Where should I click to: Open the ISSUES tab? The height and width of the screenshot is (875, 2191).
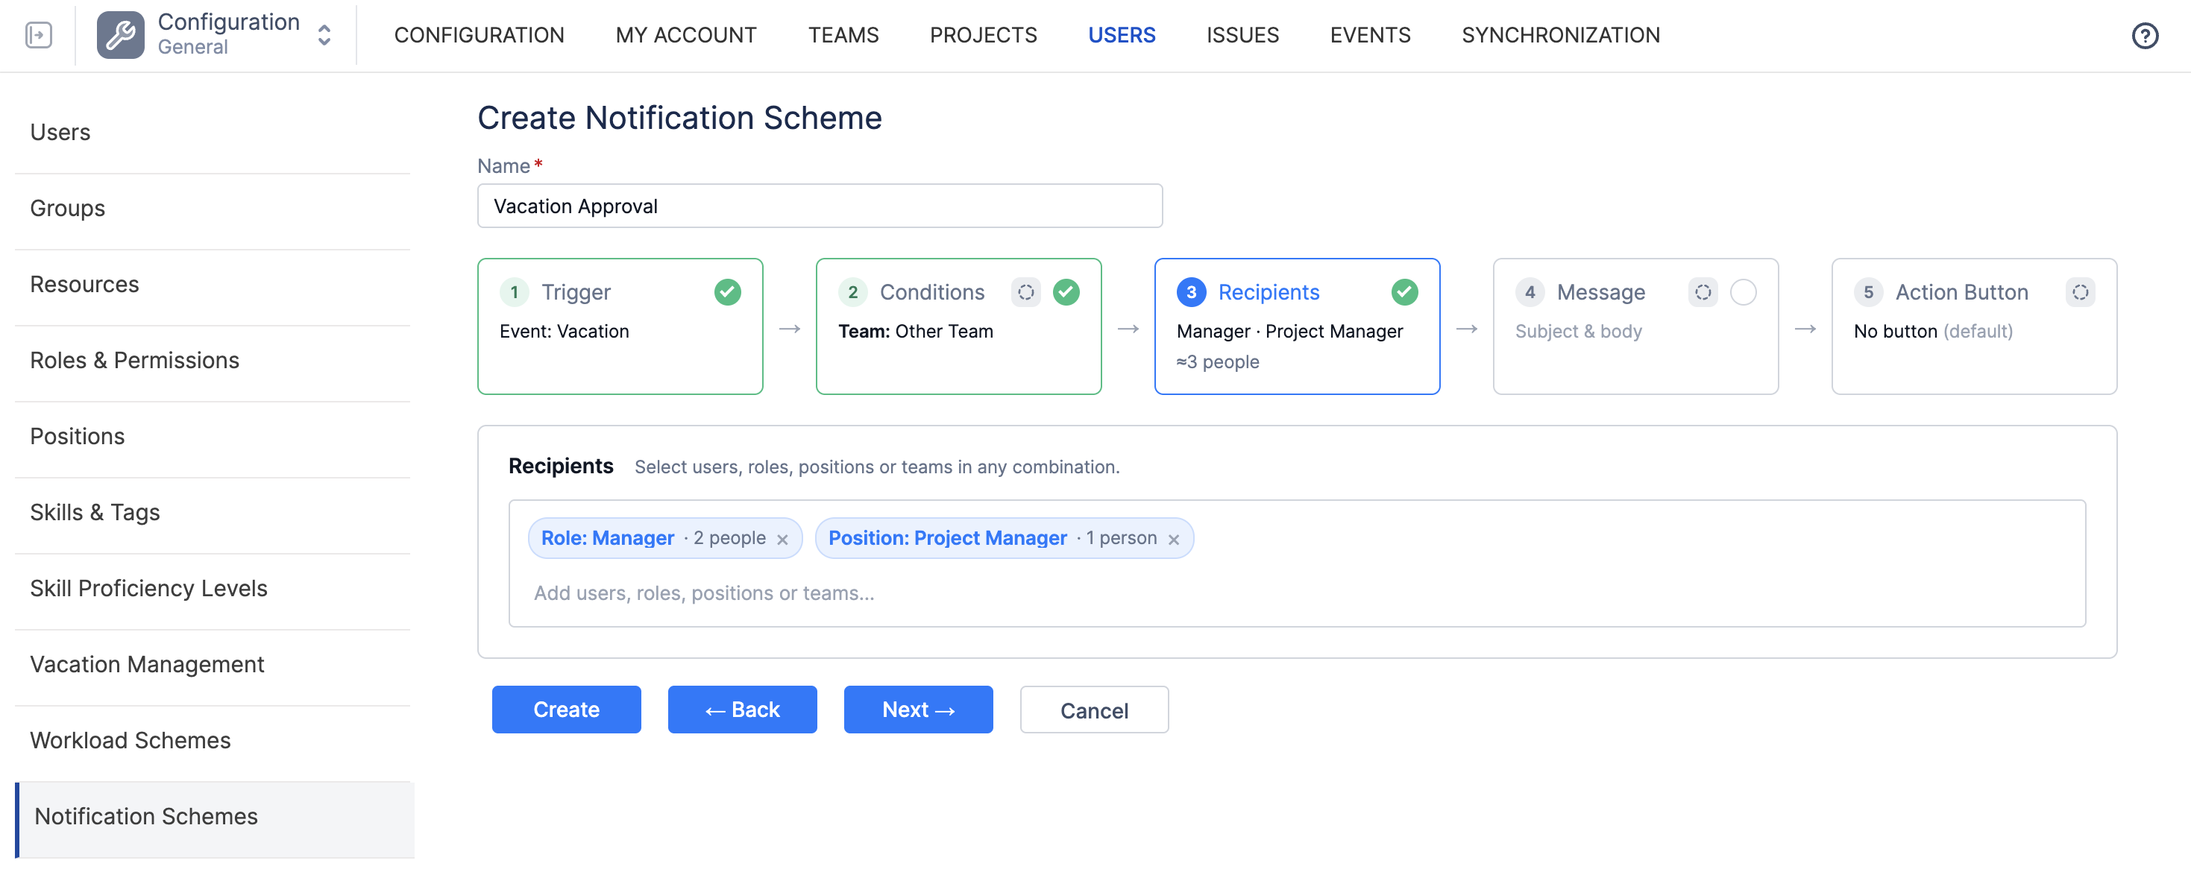point(1242,35)
